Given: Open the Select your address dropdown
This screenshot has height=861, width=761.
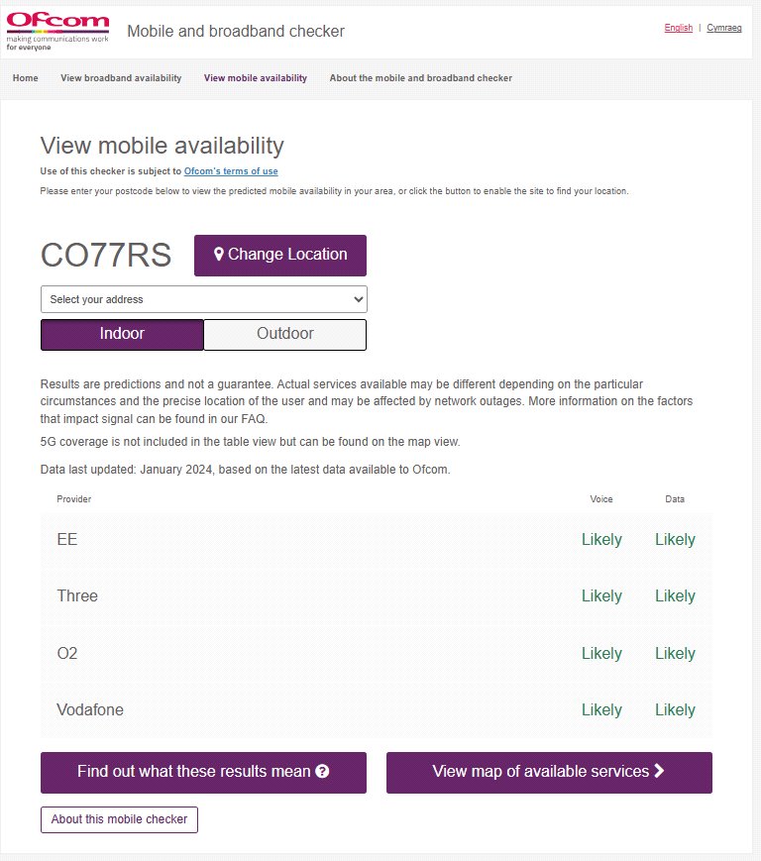Looking at the screenshot, I should (203, 299).
